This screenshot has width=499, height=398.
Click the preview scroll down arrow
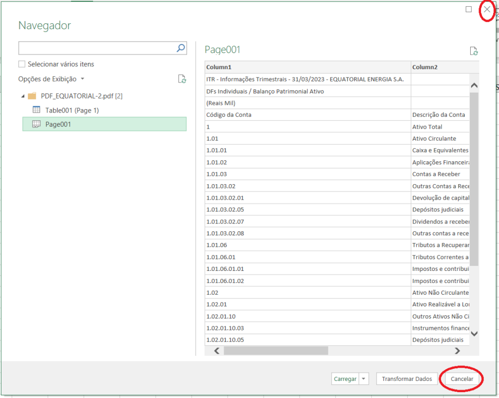[474, 333]
